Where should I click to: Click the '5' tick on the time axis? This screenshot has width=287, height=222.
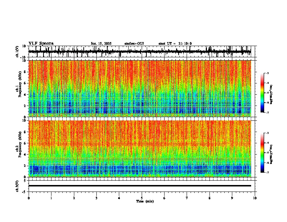coord(142,198)
